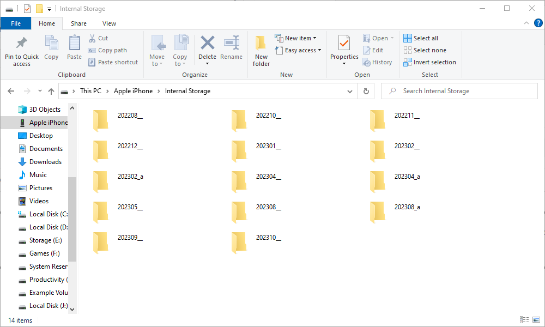Viewport: 545px width, 327px height.
Task: Click the Edit ribbon command
Action: [x=373, y=50]
